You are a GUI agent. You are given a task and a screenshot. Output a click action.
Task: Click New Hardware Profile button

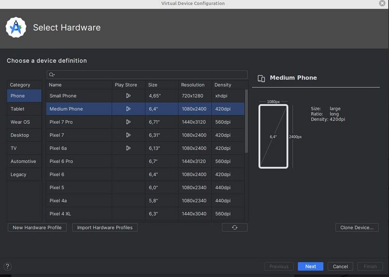pos(37,227)
